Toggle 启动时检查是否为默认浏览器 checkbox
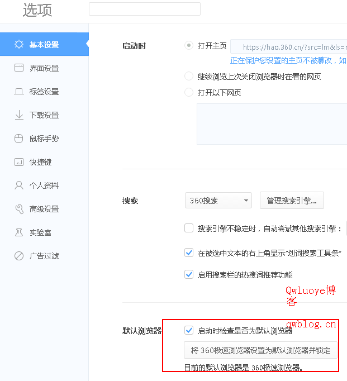Image resolution: width=347 pixels, height=381 pixels. (x=189, y=330)
